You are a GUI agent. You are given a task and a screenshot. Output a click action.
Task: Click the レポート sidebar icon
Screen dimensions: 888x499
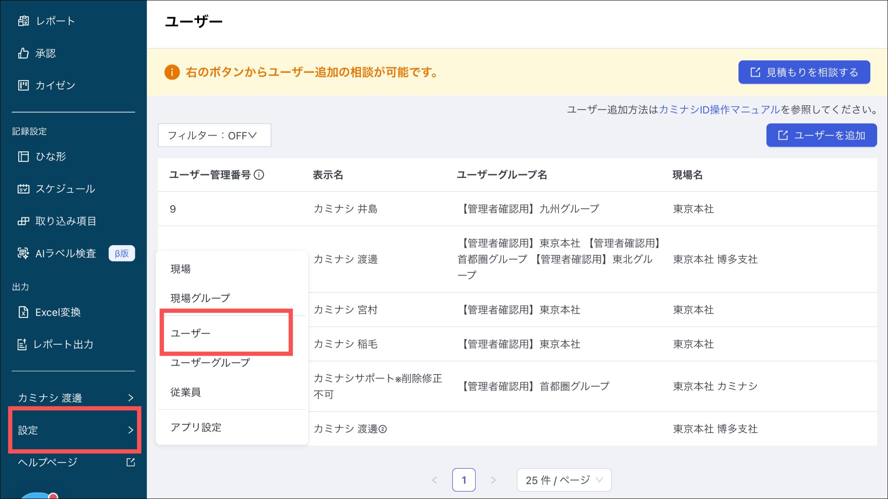(x=23, y=21)
